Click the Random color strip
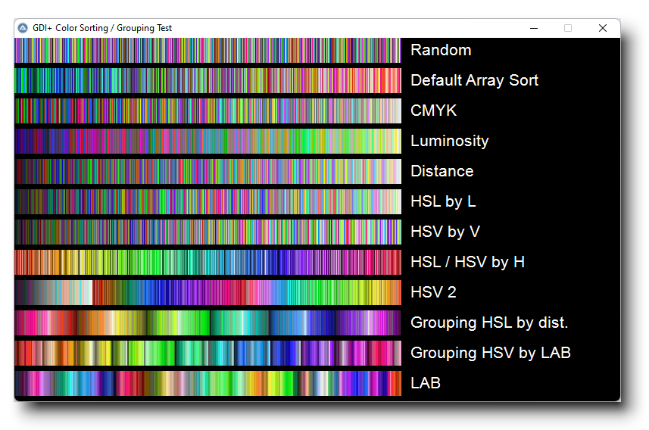Image resolution: width=649 pixels, height=430 pixels. click(207, 50)
